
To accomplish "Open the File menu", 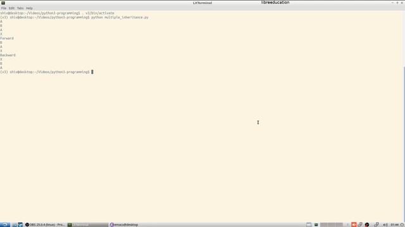I will 4,8.
